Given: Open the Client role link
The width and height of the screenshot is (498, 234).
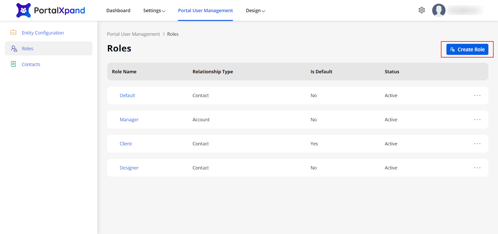Looking at the screenshot, I should (x=126, y=144).
